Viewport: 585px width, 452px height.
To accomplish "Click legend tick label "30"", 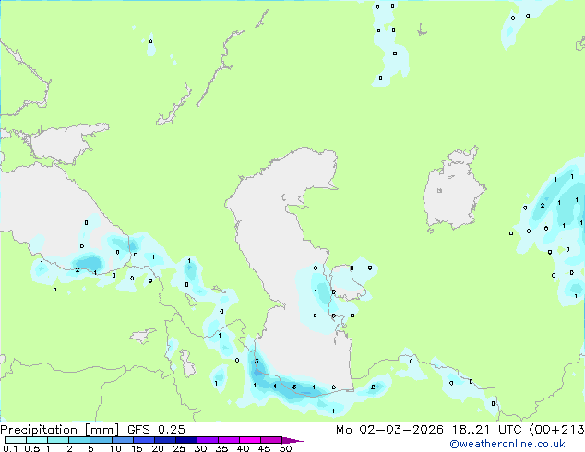I will [x=200, y=448].
